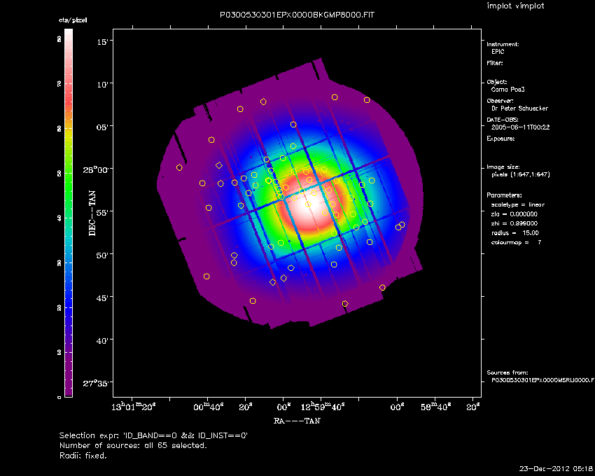The width and height of the screenshot is (595, 476).
Task: Click the 12h59m40s right ascension label
Action: [x=323, y=407]
